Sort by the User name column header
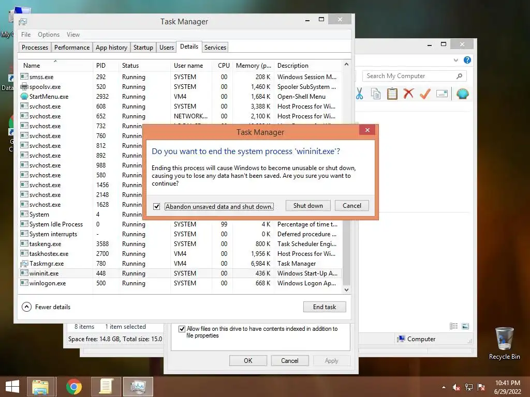This screenshot has width=530, height=397. pos(192,66)
